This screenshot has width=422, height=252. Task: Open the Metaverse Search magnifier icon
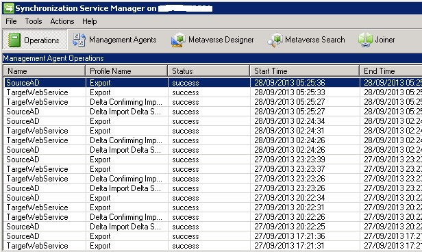[275, 40]
